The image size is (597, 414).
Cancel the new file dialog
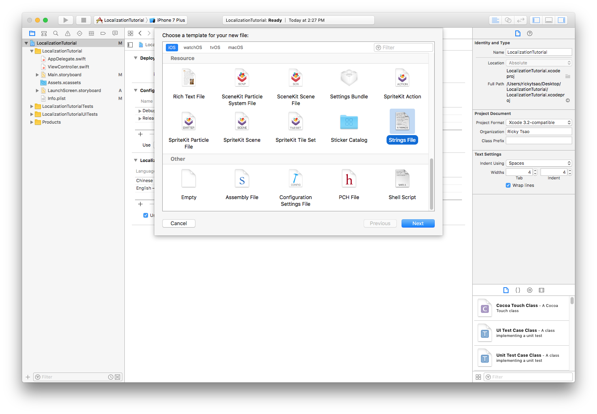coord(179,224)
